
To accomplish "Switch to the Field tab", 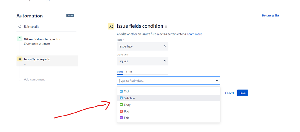I will [x=129, y=72].
